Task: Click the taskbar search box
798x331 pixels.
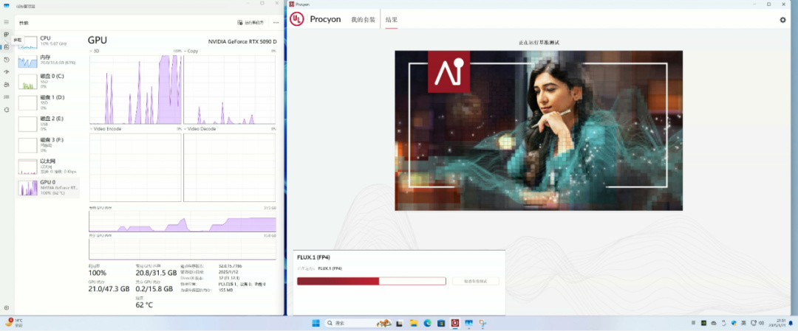Action: click(357, 323)
